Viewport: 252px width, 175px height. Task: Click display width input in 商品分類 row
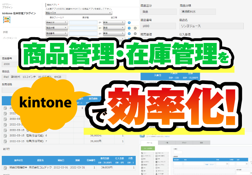point(83,28)
